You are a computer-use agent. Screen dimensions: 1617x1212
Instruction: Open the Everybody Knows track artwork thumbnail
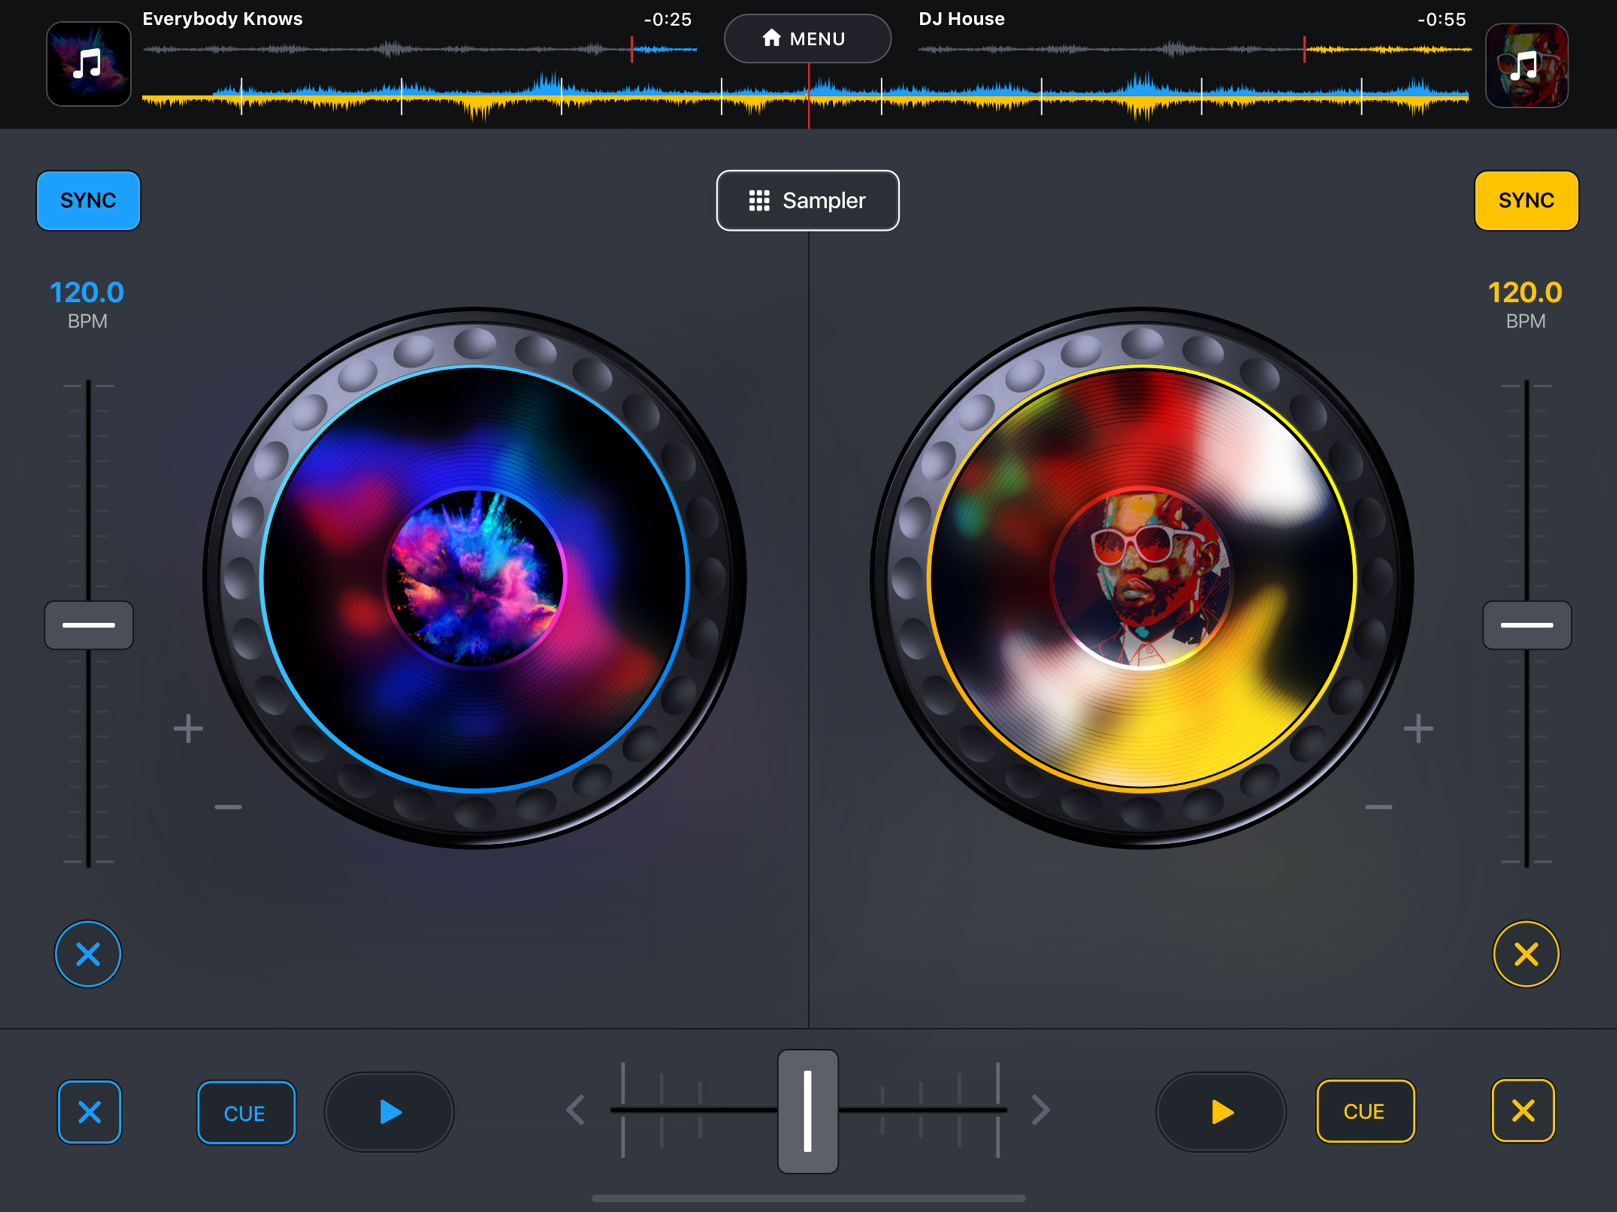tap(88, 63)
